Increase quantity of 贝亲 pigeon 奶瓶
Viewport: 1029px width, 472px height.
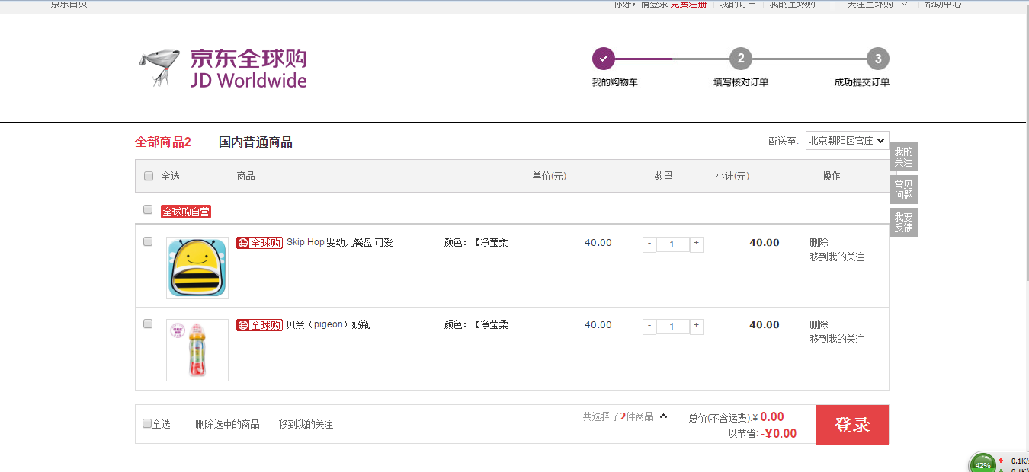coord(696,326)
